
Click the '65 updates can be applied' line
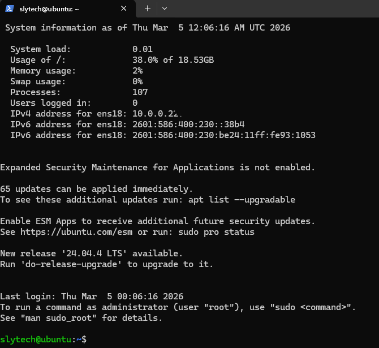pos(96,189)
